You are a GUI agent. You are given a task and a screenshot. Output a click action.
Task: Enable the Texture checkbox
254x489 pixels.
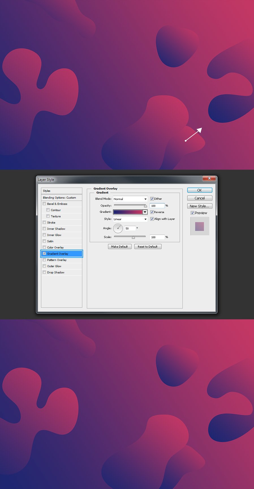(x=48, y=216)
